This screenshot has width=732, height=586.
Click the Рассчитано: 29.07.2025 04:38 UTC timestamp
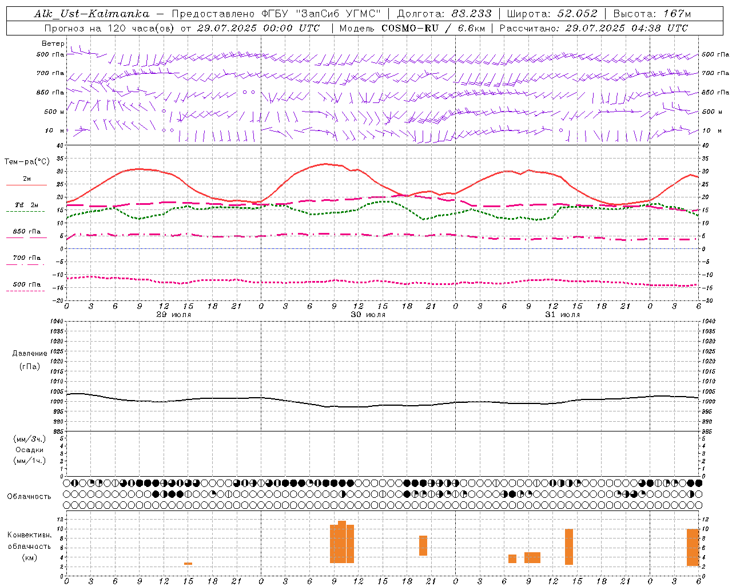pos(594,28)
